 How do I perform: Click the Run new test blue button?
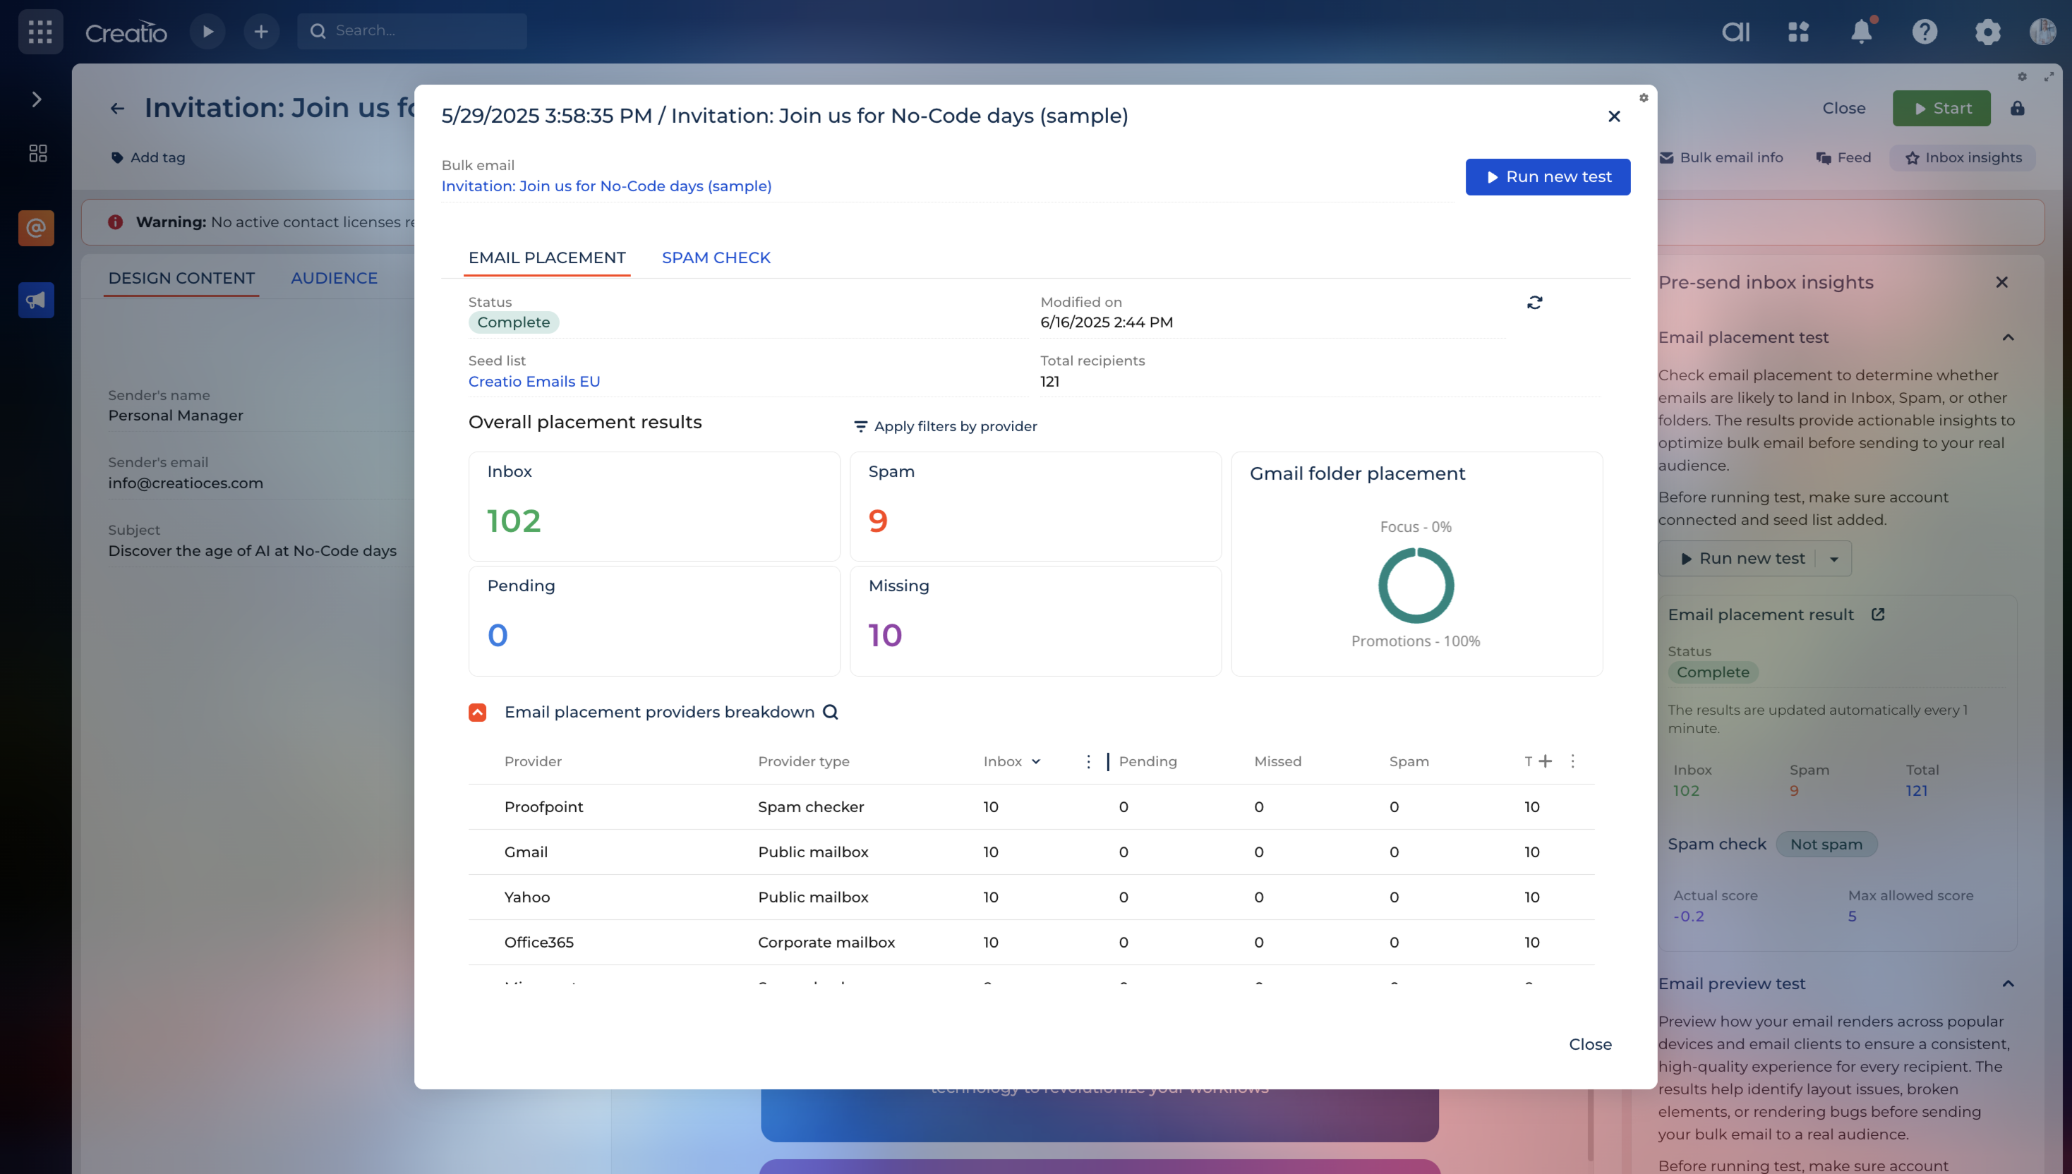(1547, 176)
